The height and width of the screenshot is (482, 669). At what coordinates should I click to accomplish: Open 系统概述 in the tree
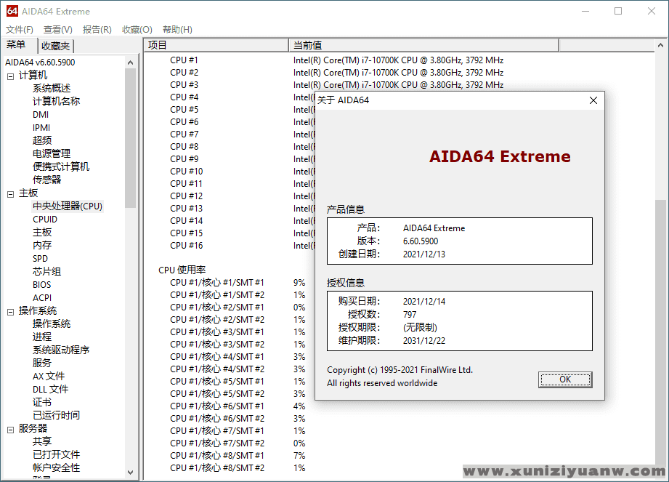pyautogui.click(x=52, y=88)
